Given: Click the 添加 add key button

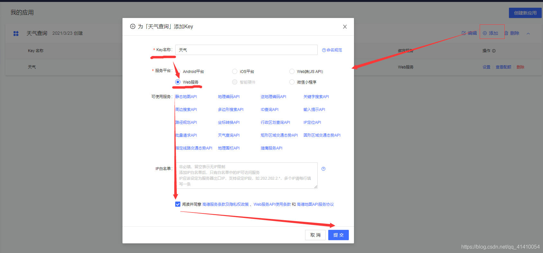Looking at the screenshot, I should pos(491,33).
